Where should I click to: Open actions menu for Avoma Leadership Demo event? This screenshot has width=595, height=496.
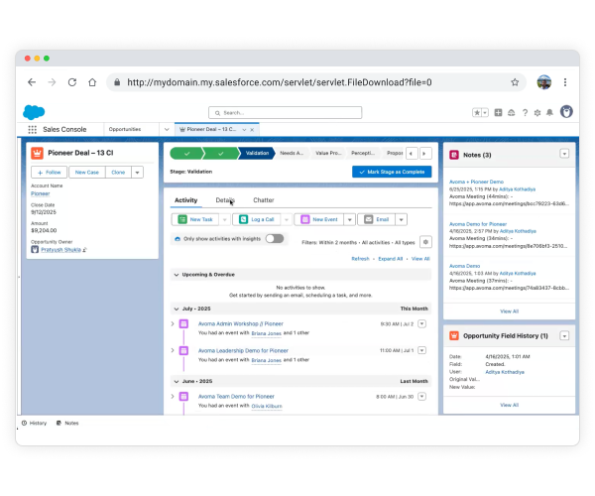click(421, 350)
